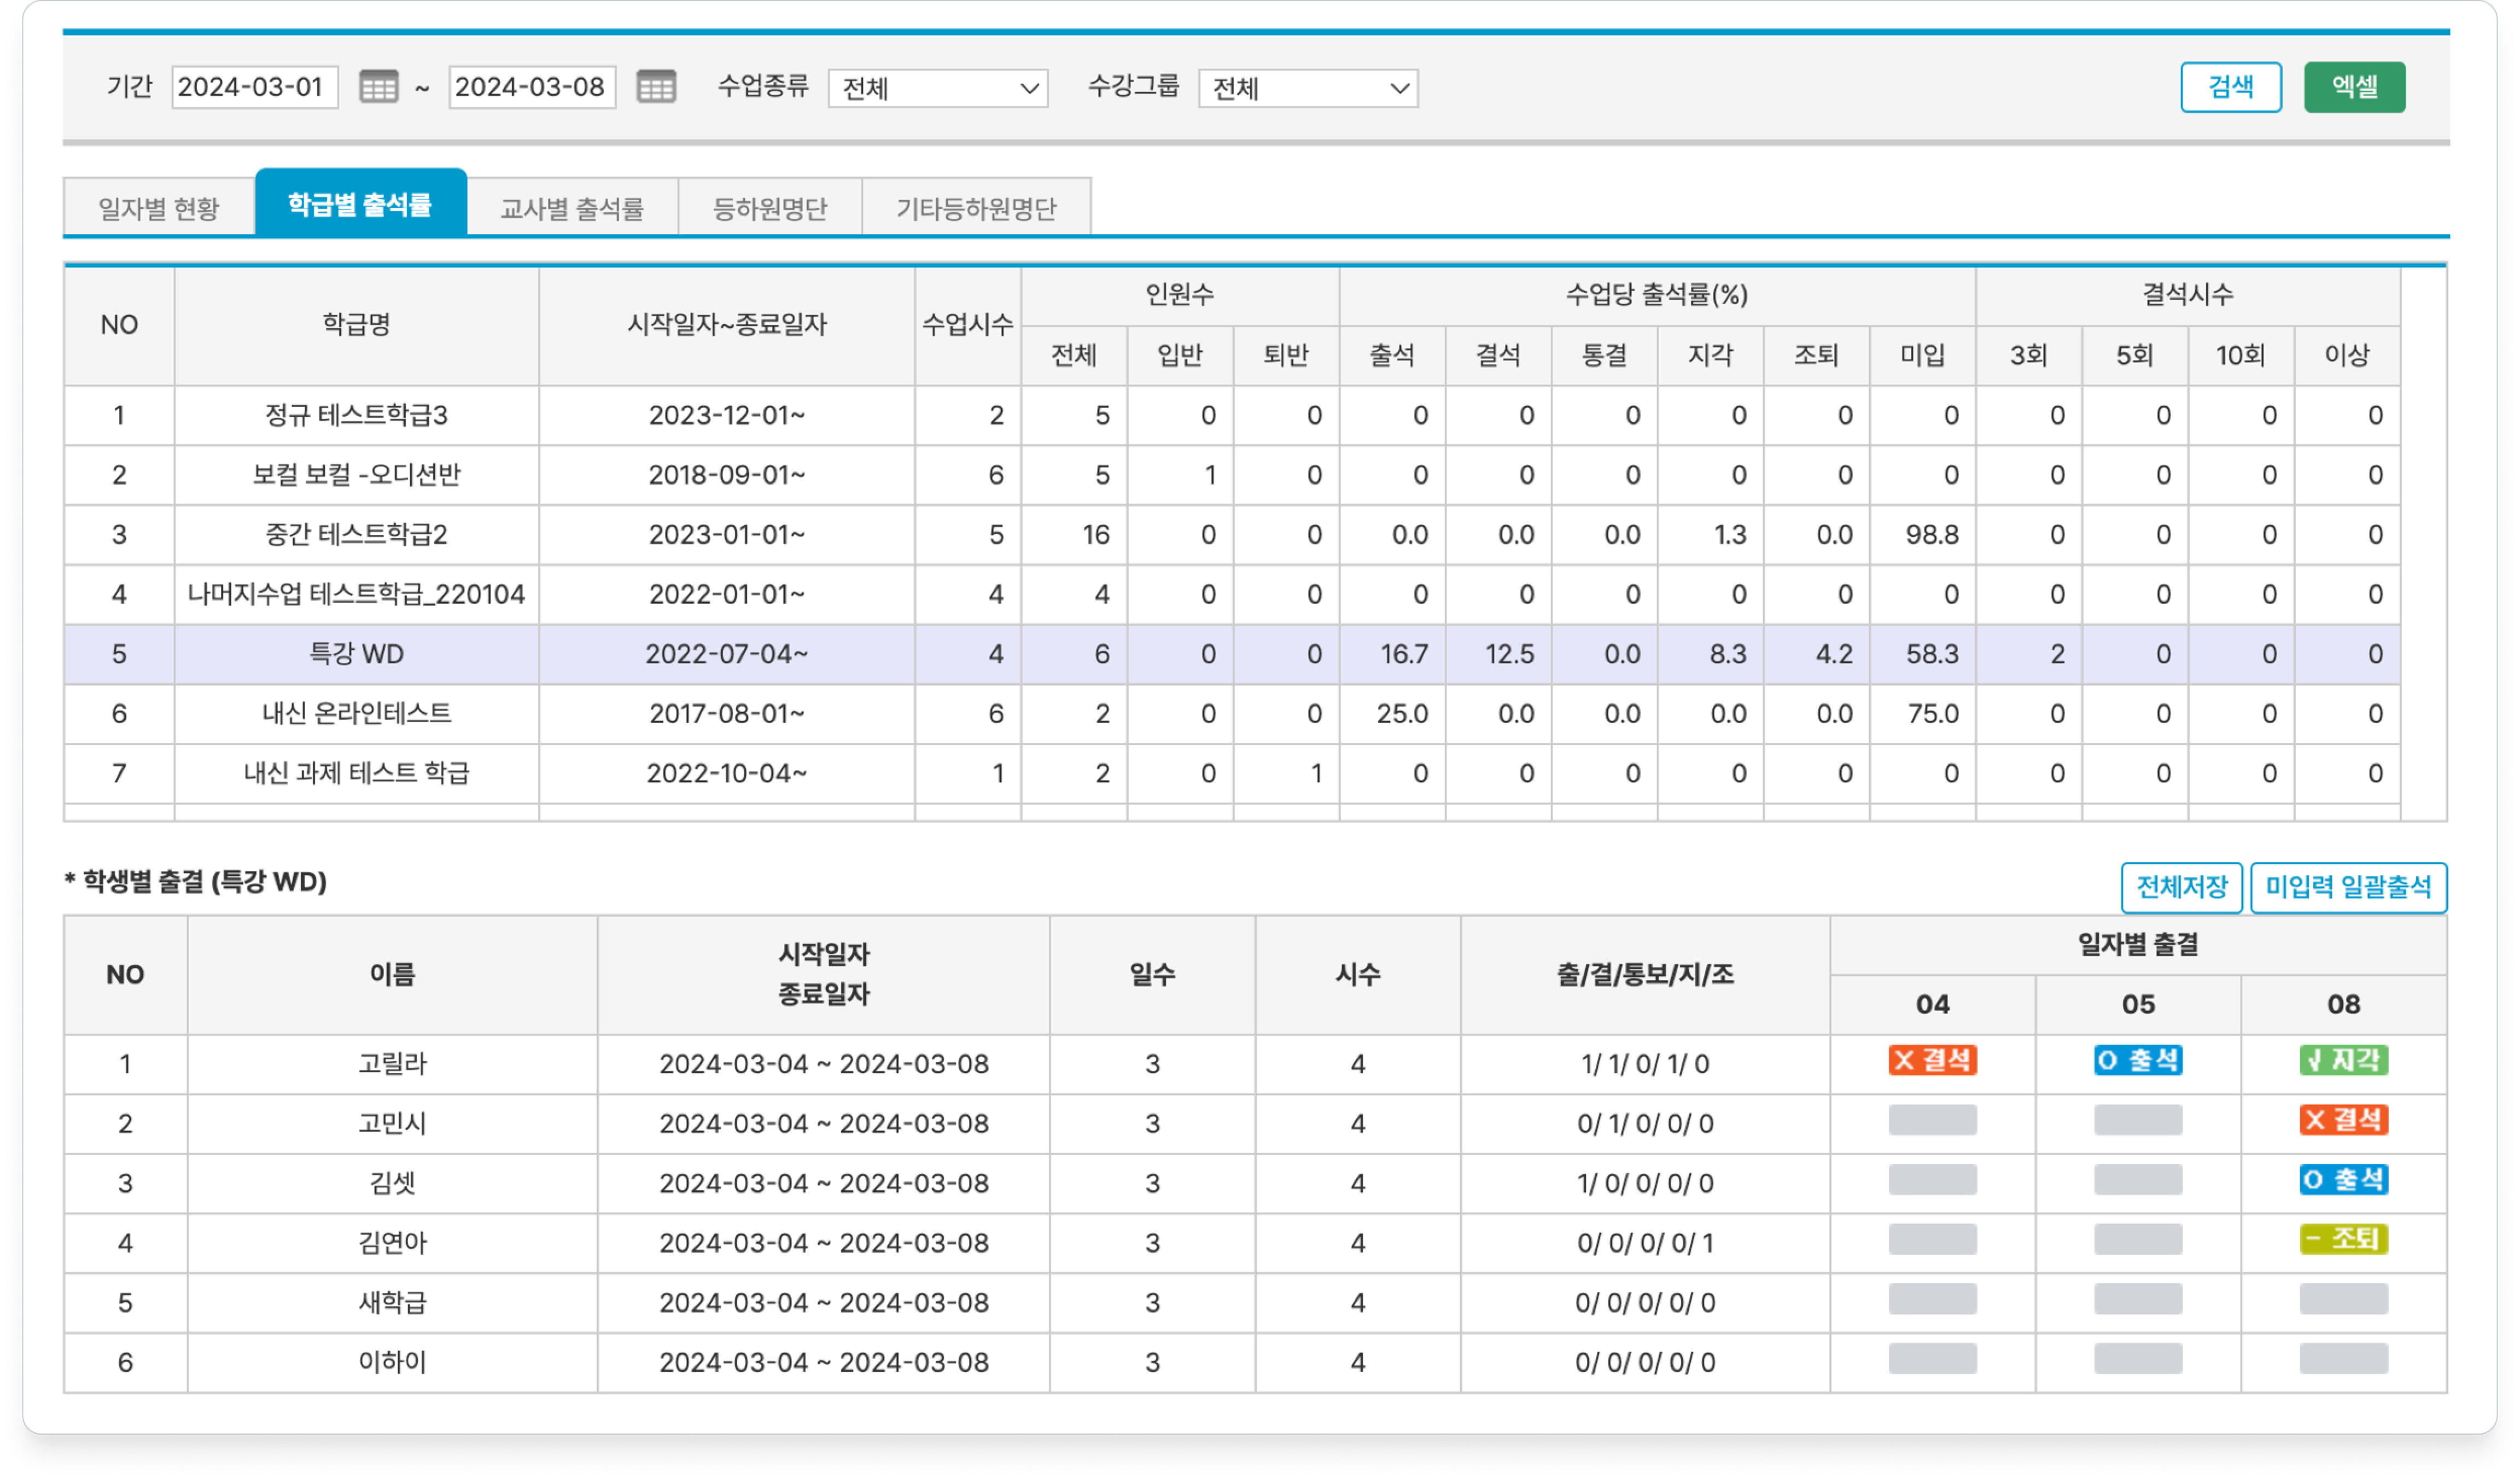This screenshot has width=2520, height=1479.
Task: Switch to the 일자별 현황 tab
Action: coord(159,208)
